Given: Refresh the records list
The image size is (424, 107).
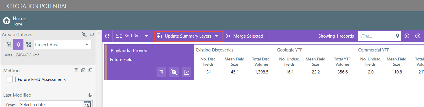Looking at the screenshot, I should pos(107,36).
